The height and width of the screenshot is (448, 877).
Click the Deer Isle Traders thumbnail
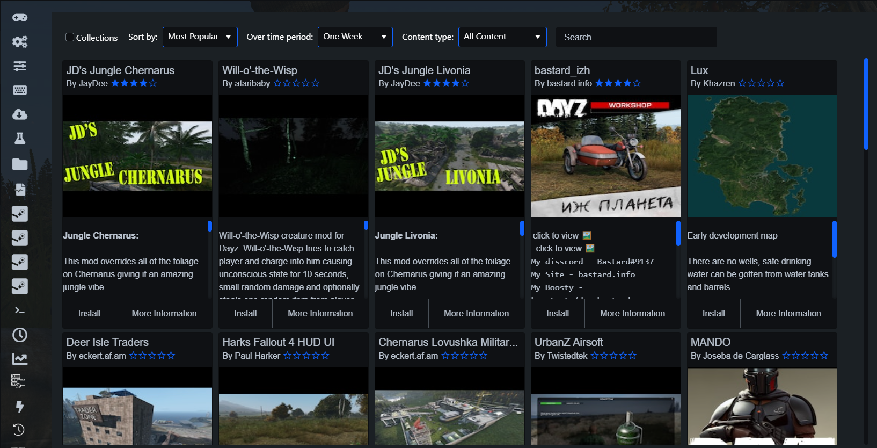tap(137, 407)
